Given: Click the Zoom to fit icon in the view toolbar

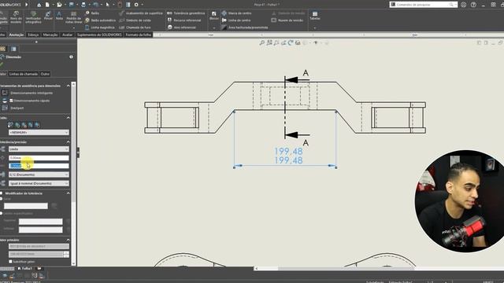Looking at the screenshot, I should [x=262, y=42].
